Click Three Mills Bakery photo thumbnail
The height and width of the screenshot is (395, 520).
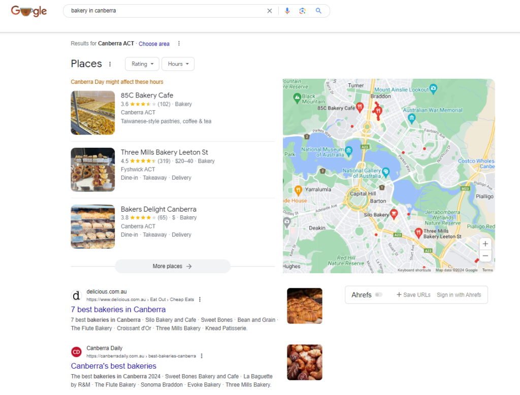pyautogui.click(x=93, y=170)
